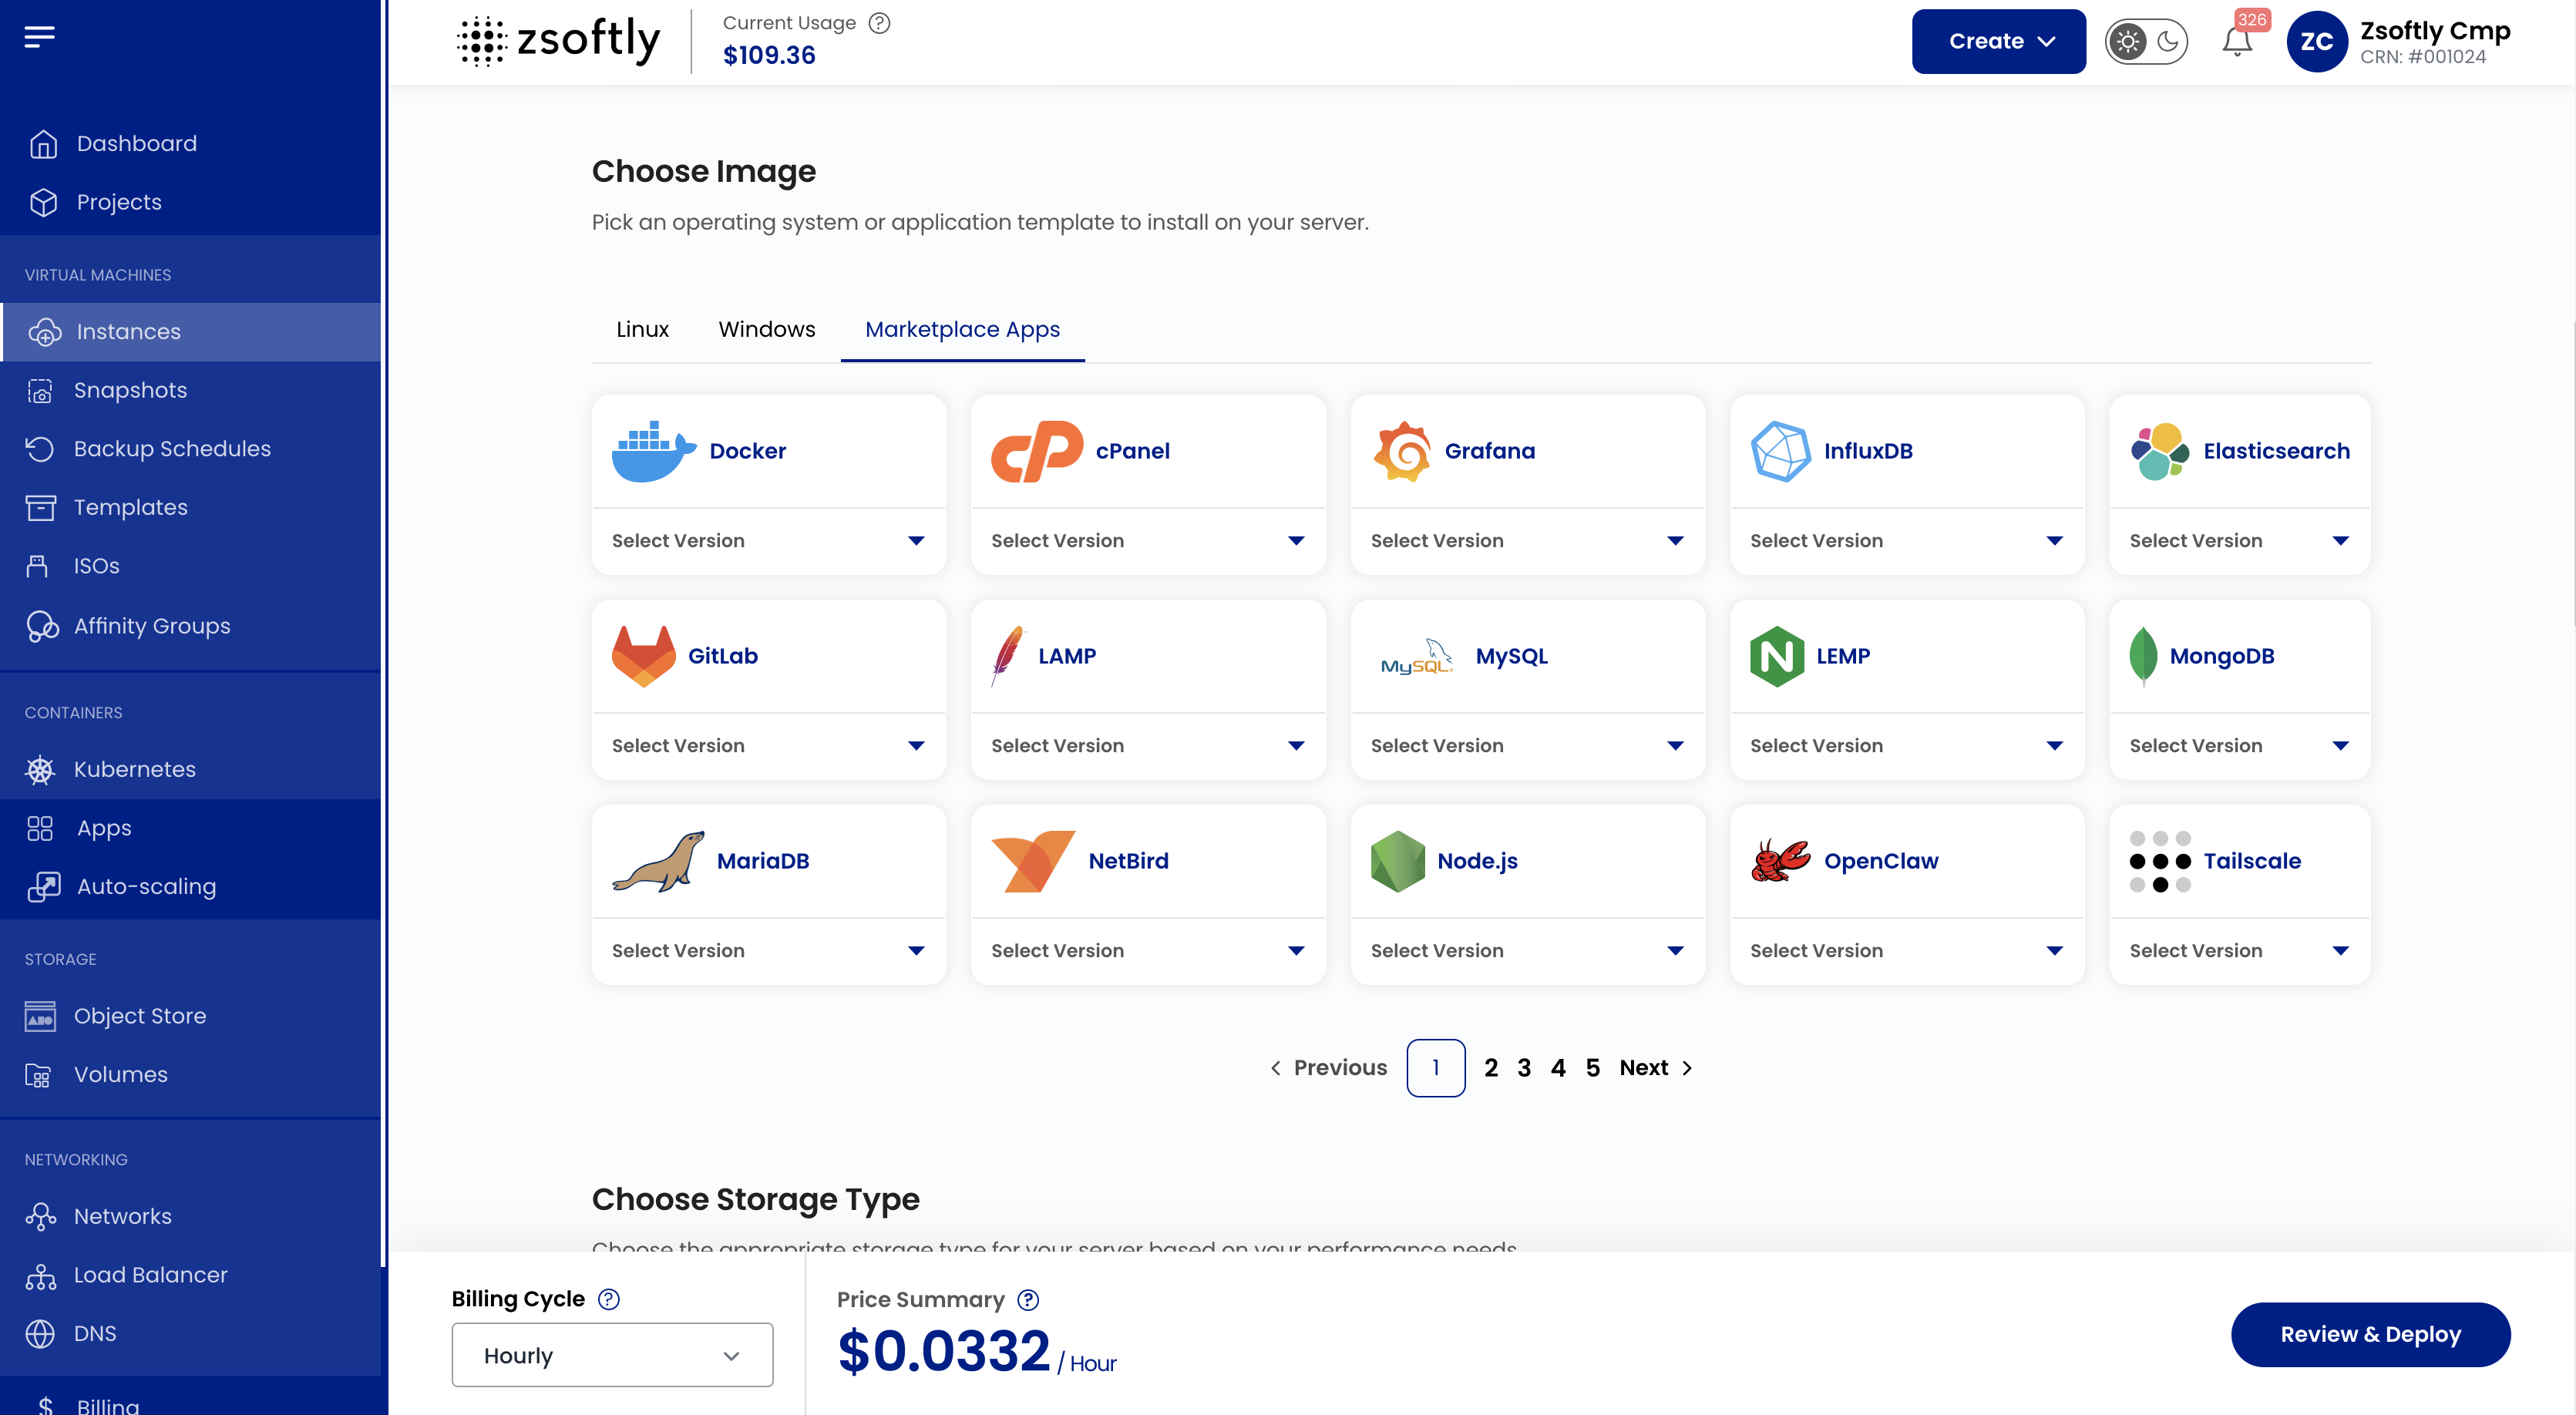
Task: Click the GitLab fox logo
Action: (x=643, y=656)
